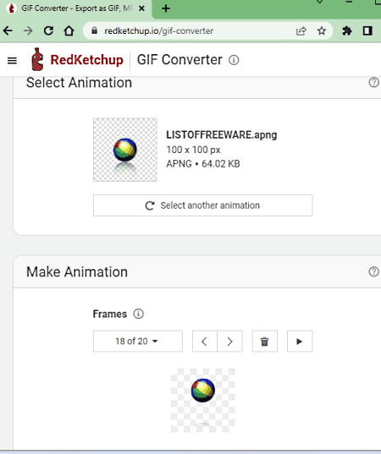Select the GIF Converter browser tab
This screenshot has width=381, height=454.
point(76,8)
